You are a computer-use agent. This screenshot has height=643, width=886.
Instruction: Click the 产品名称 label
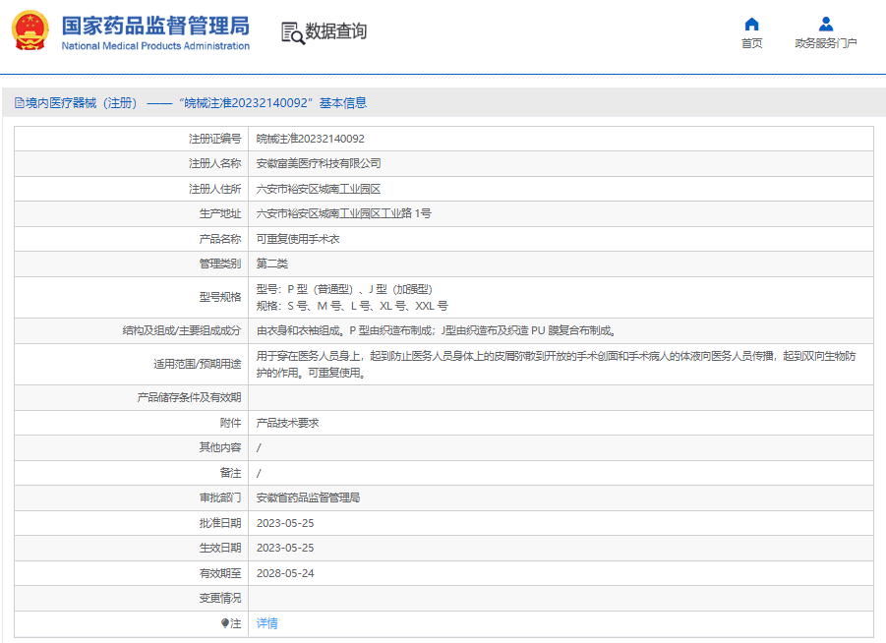pyautogui.click(x=220, y=239)
